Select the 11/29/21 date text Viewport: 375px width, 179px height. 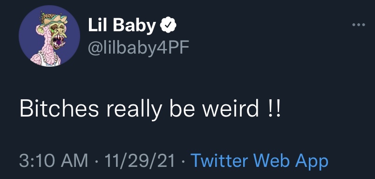140,161
